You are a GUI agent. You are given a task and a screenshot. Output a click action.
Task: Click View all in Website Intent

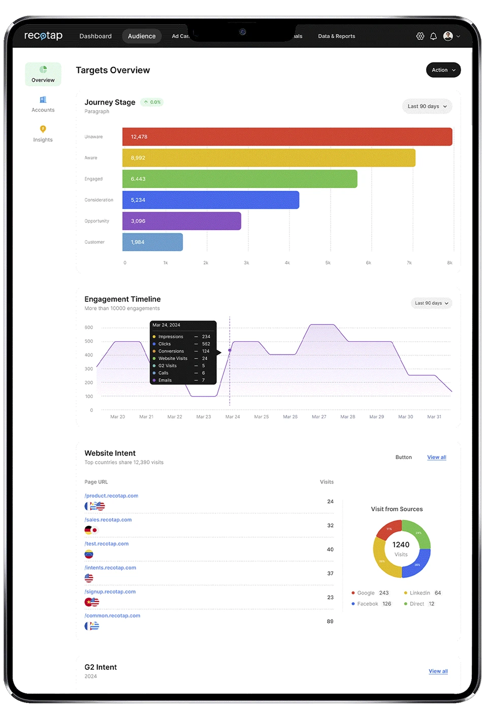(x=436, y=457)
